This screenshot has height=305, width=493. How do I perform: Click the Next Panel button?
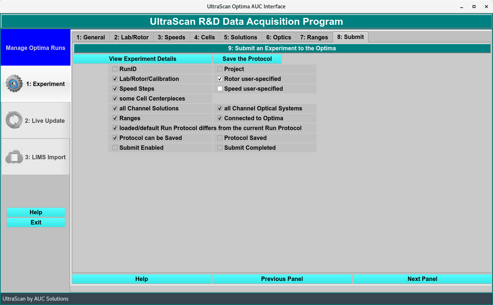tap(422, 279)
